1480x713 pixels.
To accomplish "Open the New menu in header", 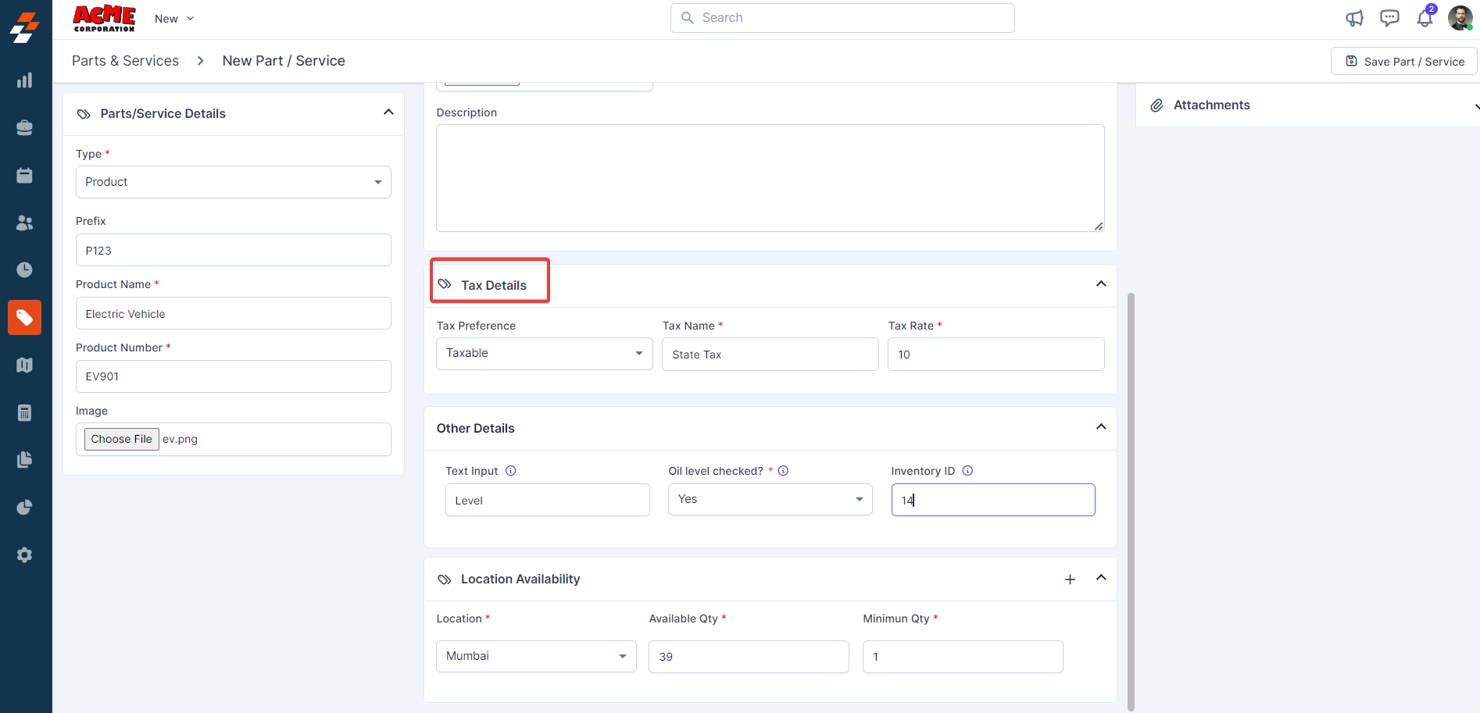I will tap(173, 19).
